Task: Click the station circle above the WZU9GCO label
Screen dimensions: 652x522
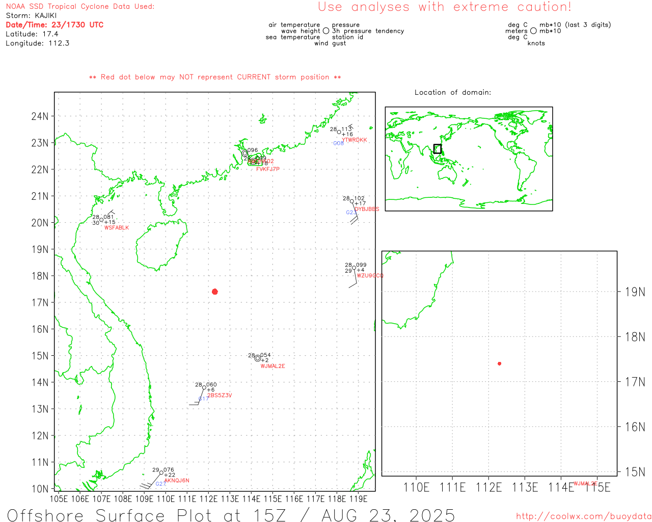Action: point(354,268)
